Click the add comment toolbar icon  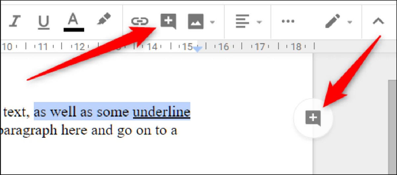point(168,21)
